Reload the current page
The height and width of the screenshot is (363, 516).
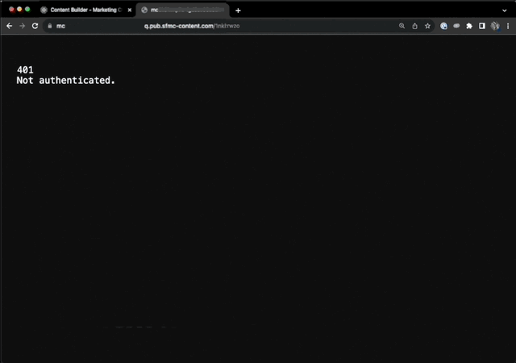click(x=35, y=26)
